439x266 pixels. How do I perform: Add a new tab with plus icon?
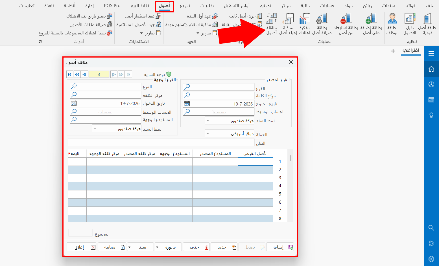tap(393, 51)
